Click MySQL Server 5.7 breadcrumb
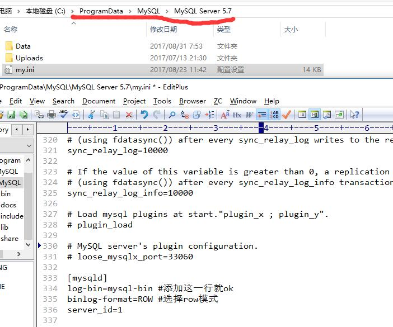This screenshot has height=327, width=393. click(203, 11)
